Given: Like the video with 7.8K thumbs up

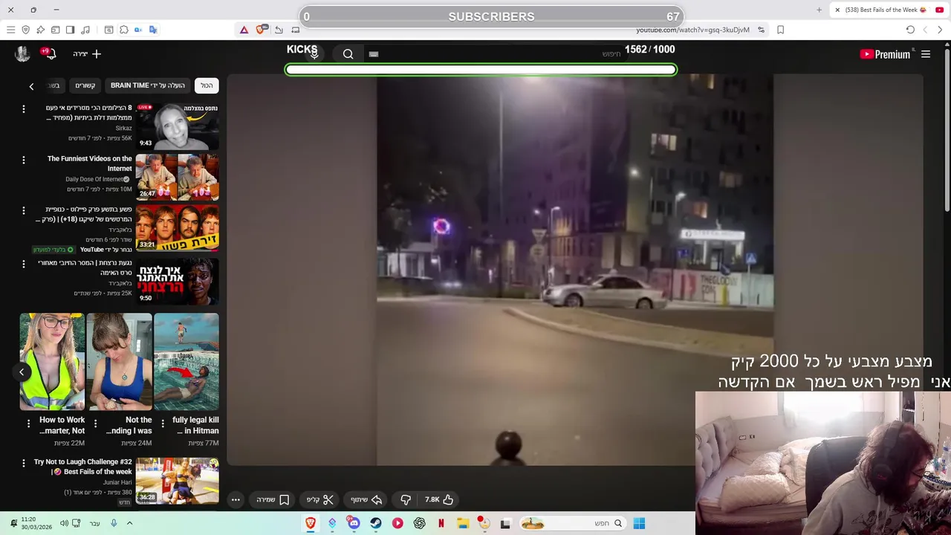Looking at the screenshot, I should (439, 499).
